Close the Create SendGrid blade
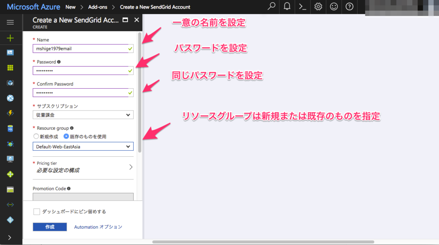Image resolution: width=439 pixels, height=245 pixels. (137, 20)
